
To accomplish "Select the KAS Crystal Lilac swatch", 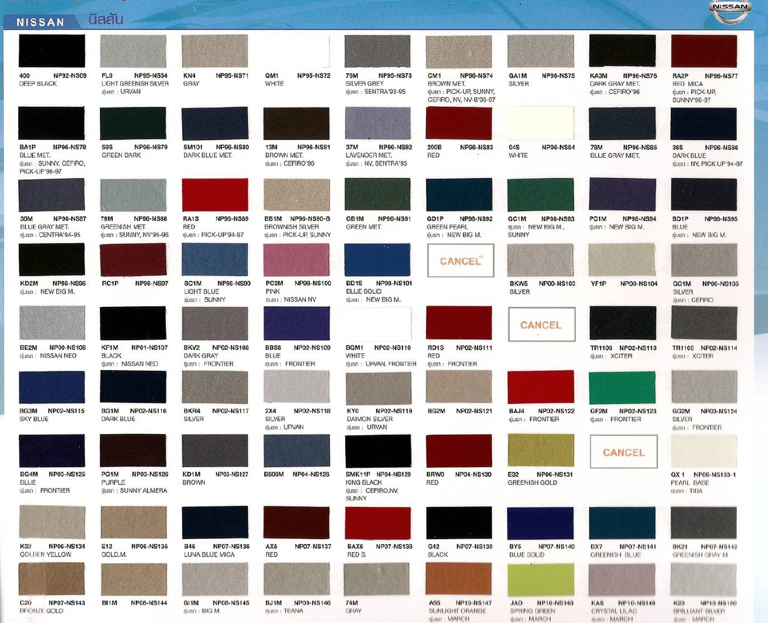I will 622,579.
